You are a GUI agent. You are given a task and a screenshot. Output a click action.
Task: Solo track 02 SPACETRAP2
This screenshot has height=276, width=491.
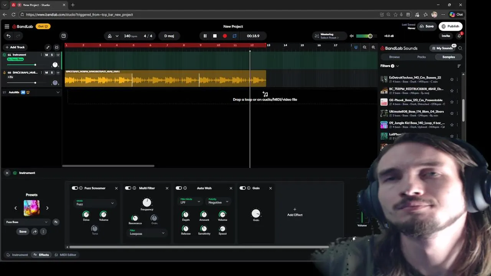pos(52,72)
